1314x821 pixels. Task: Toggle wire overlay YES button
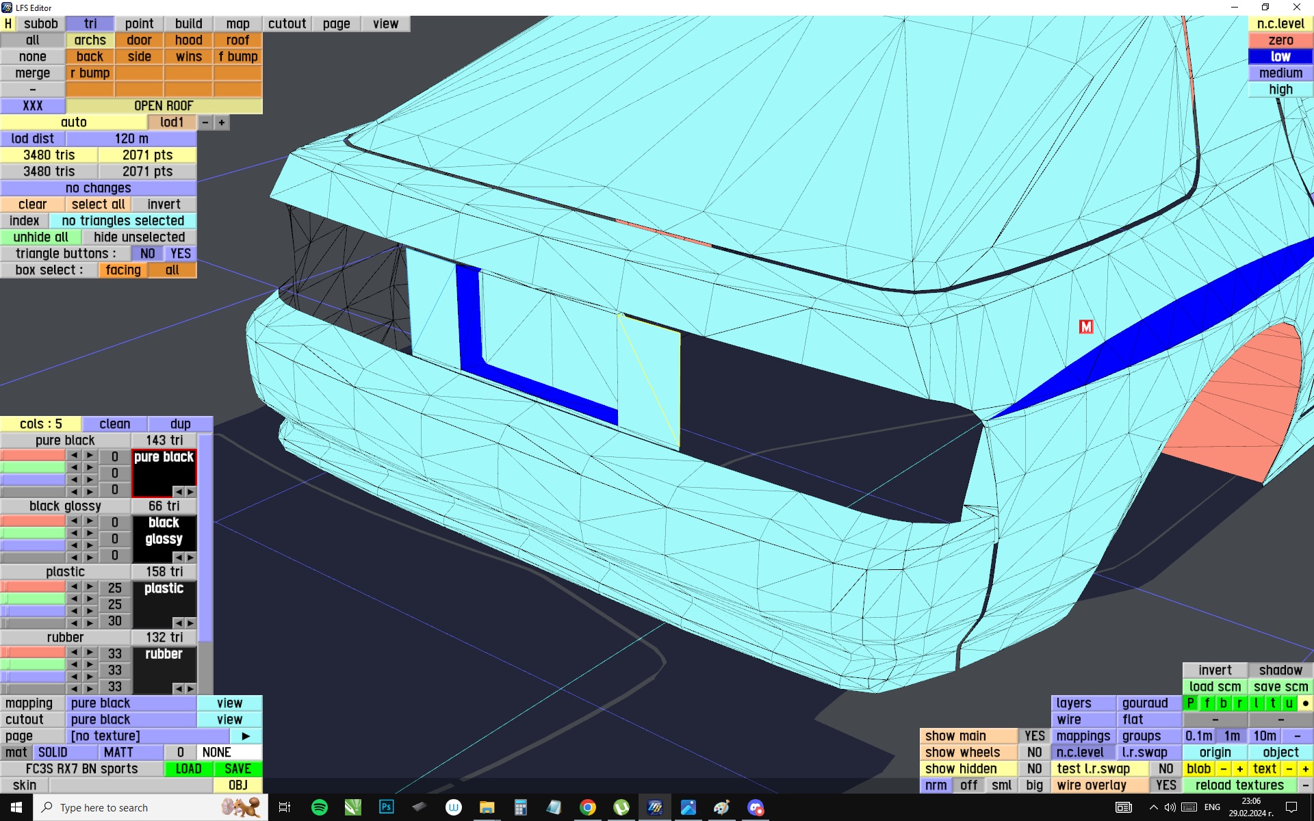(x=1165, y=785)
